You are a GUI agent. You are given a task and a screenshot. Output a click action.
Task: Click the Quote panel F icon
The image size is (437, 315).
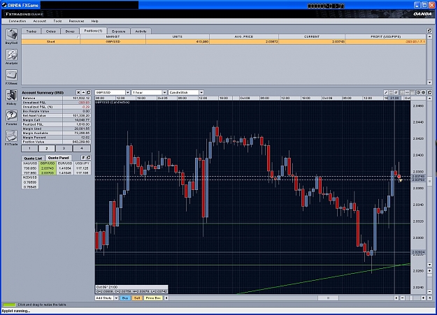(x=83, y=158)
